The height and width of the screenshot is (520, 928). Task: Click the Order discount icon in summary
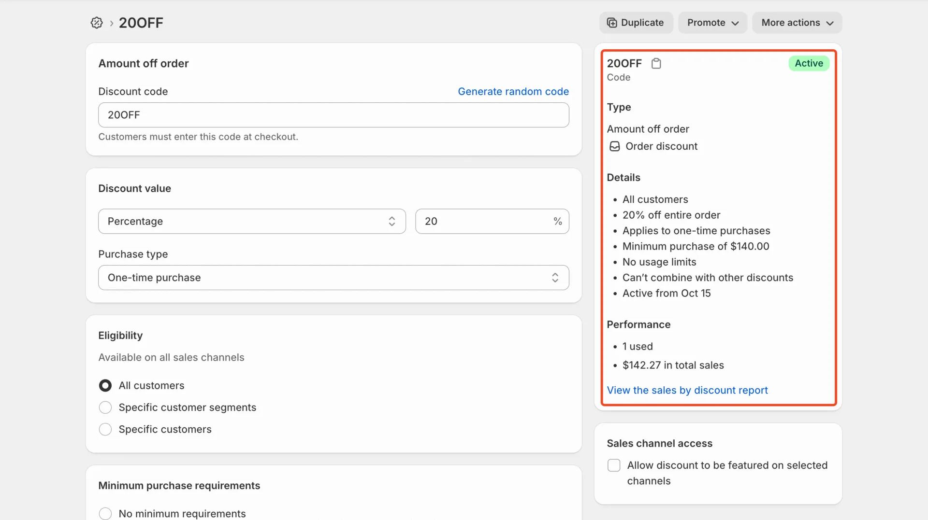614,146
